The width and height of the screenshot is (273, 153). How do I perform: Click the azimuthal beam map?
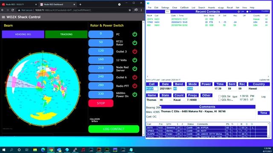[43, 89]
